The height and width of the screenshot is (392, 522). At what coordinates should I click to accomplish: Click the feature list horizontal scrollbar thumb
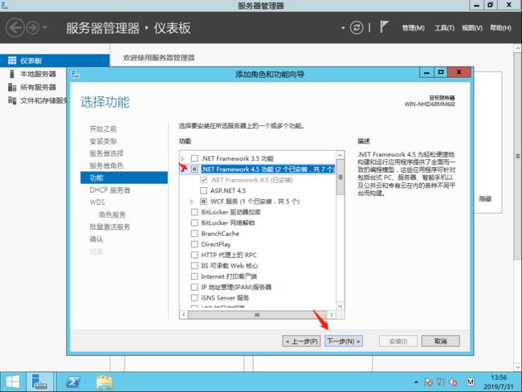coord(257,315)
